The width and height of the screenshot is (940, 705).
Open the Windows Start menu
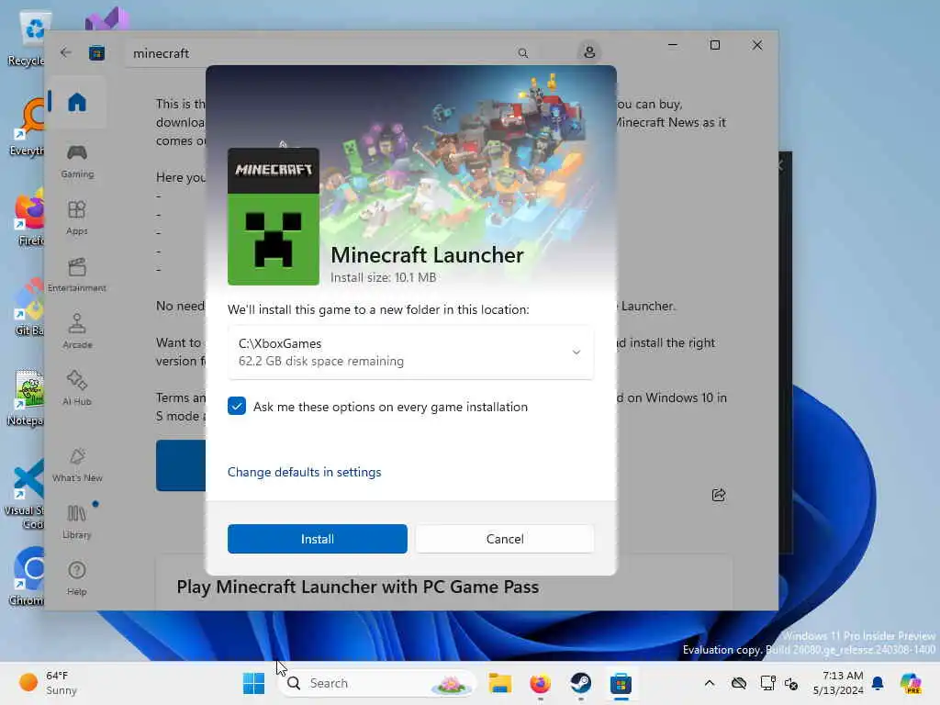253,683
